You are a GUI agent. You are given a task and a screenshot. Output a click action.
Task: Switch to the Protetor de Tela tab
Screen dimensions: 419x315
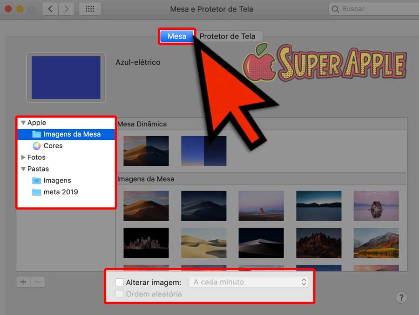228,36
